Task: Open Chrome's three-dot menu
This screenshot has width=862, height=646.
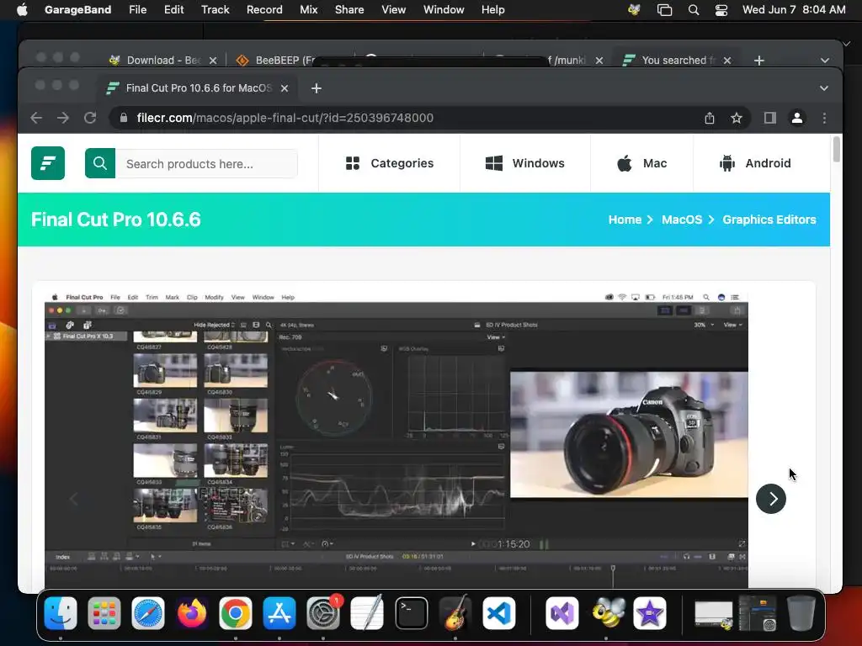Action: (824, 118)
